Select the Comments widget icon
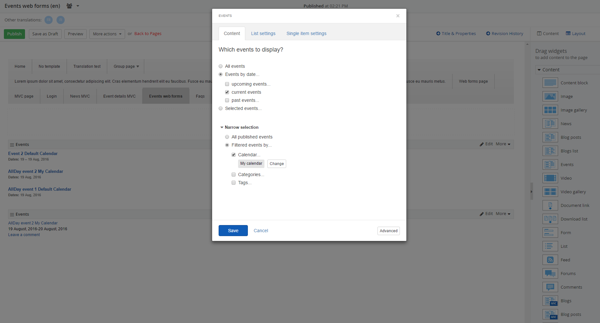The height and width of the screenshot is (323, 600). (x=550, y=287)
